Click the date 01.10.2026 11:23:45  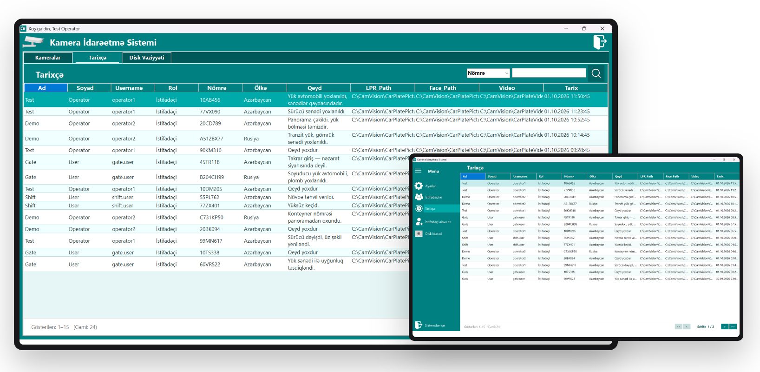(567, 112)
